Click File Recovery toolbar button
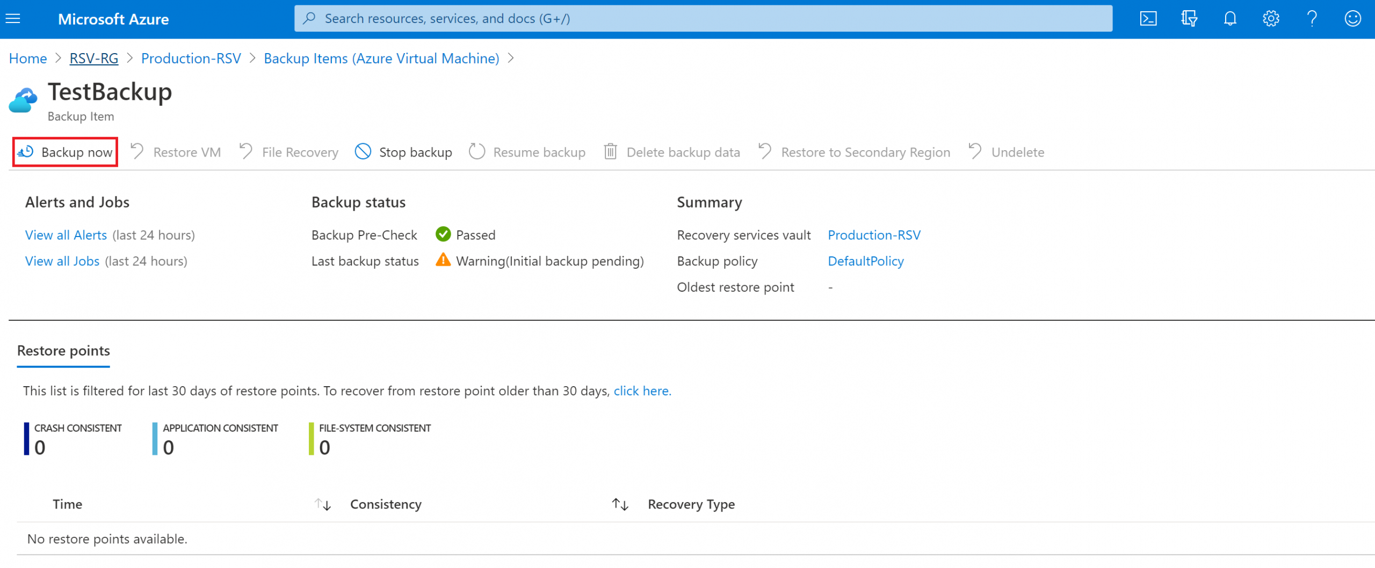The width and height of the screenshot is (1375, 568). [x=288, y=152]
